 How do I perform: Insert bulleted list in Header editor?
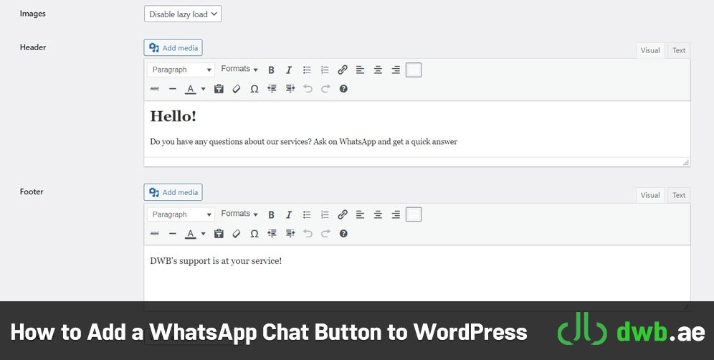tap(307, 70)
